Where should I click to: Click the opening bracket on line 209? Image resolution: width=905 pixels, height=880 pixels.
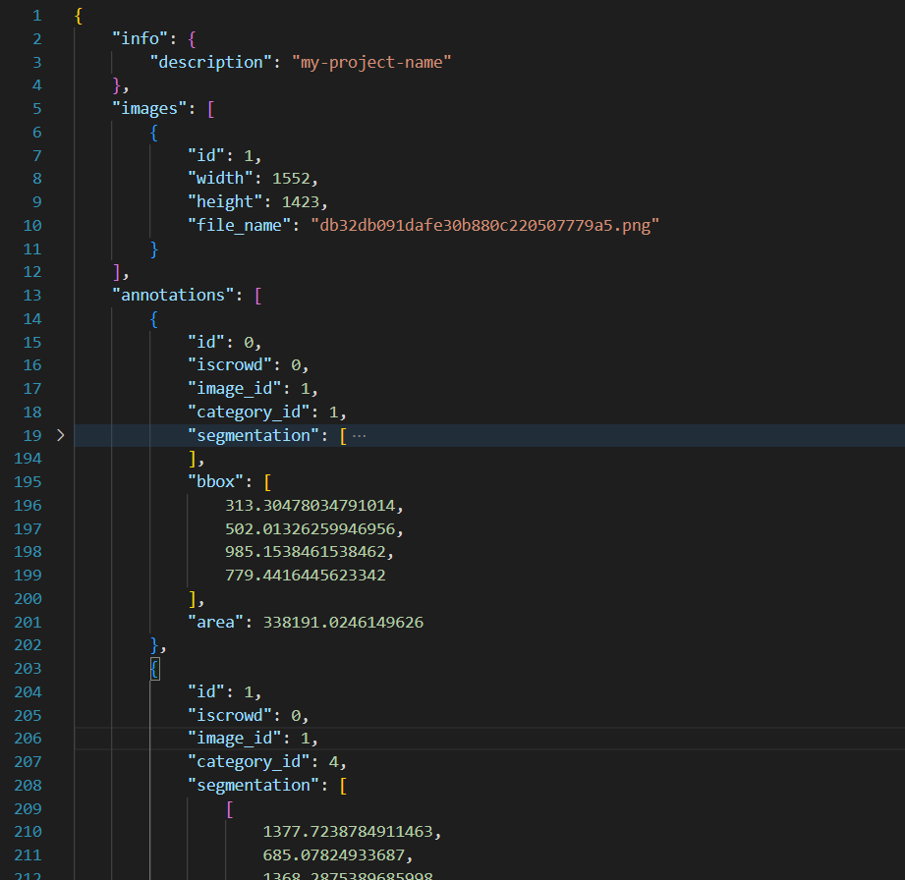click(x=230, y=809)
